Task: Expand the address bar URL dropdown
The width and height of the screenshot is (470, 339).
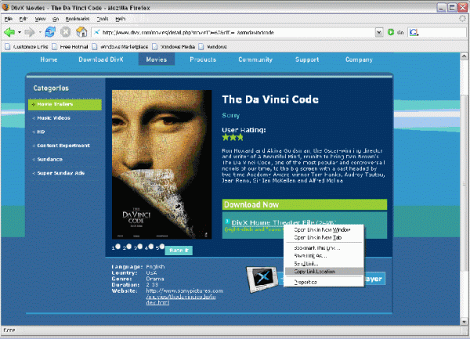Action: click(379, 32)
